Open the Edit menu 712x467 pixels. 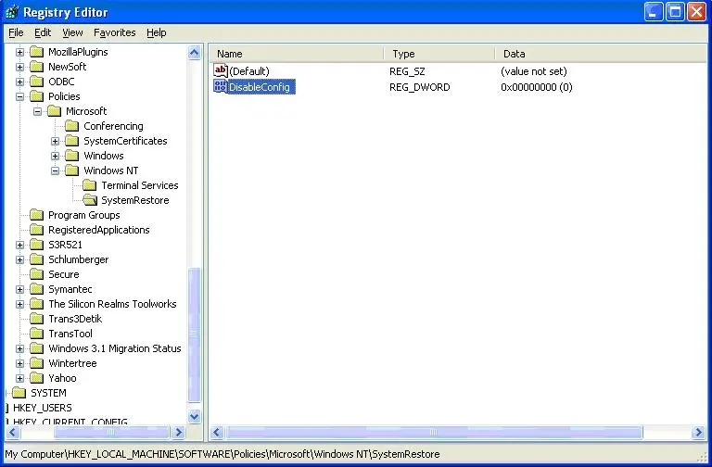(x=43, y=32)
